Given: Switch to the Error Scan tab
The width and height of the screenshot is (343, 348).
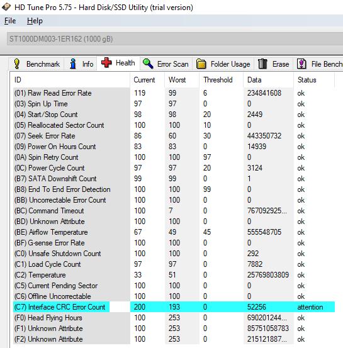Looking at the screenshot, I should pyautogui.click(x=166, y=64).
